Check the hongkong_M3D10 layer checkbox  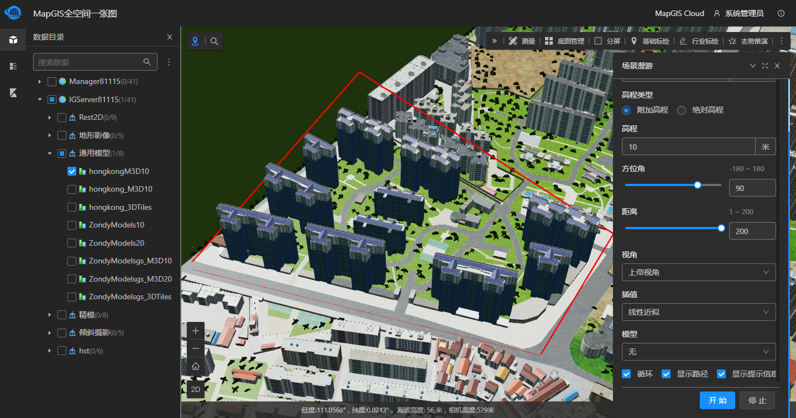coord(72,189)
